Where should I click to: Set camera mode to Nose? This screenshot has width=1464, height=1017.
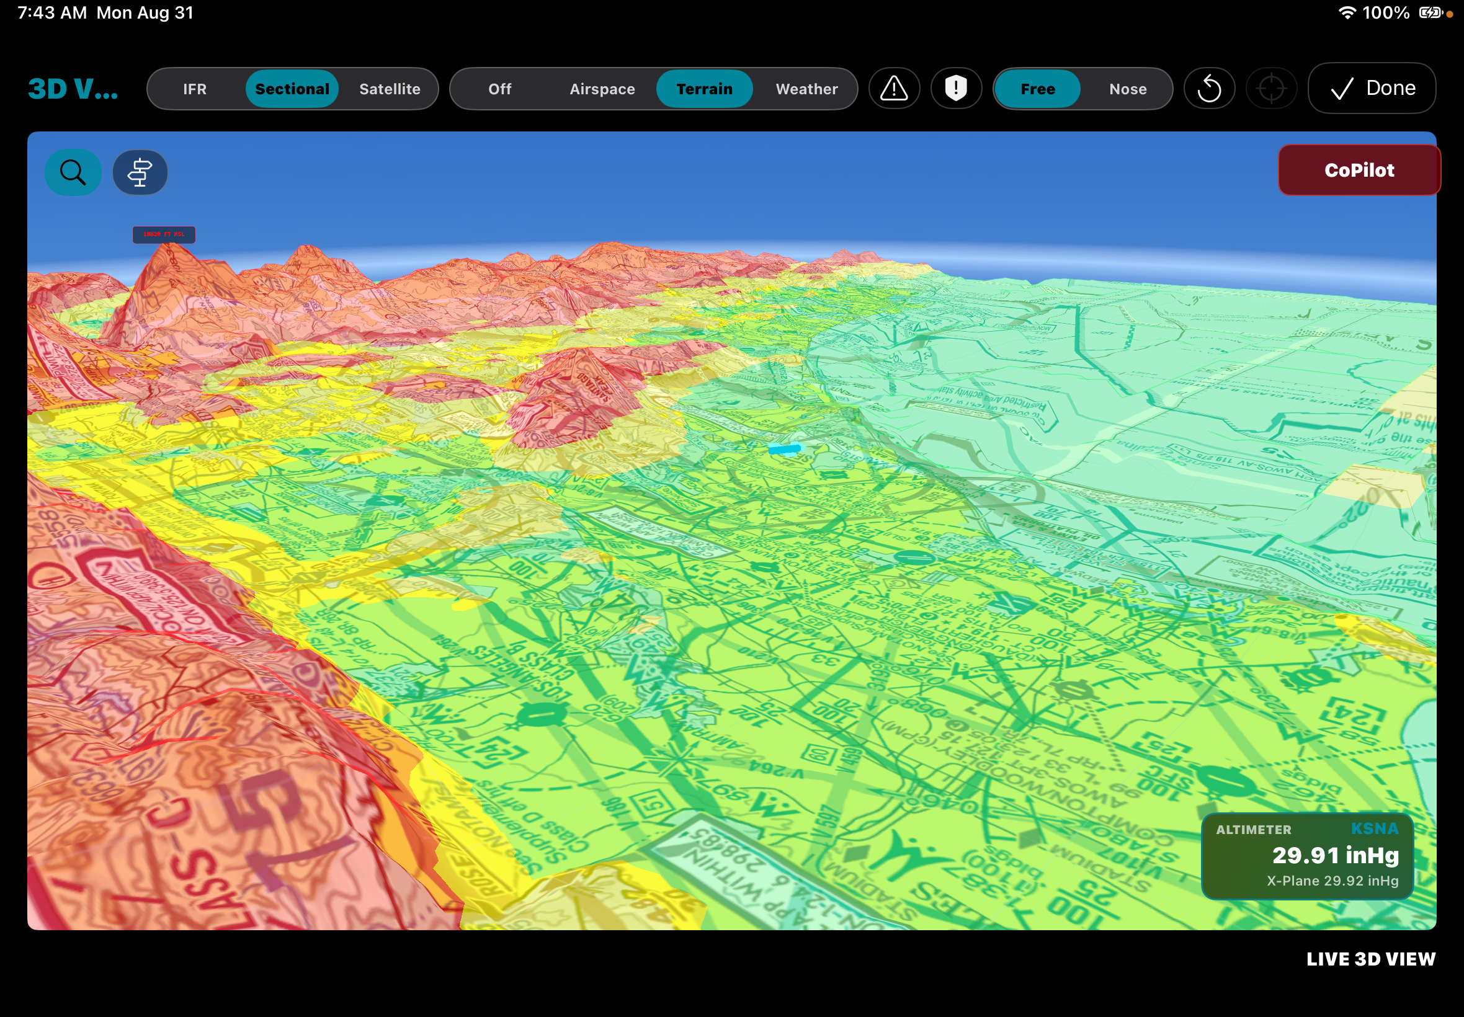tap(1128, 89)
